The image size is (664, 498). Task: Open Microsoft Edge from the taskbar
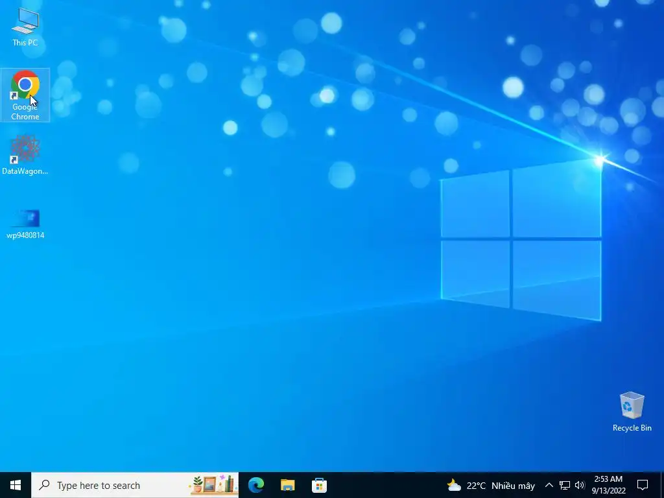(256, 485)
